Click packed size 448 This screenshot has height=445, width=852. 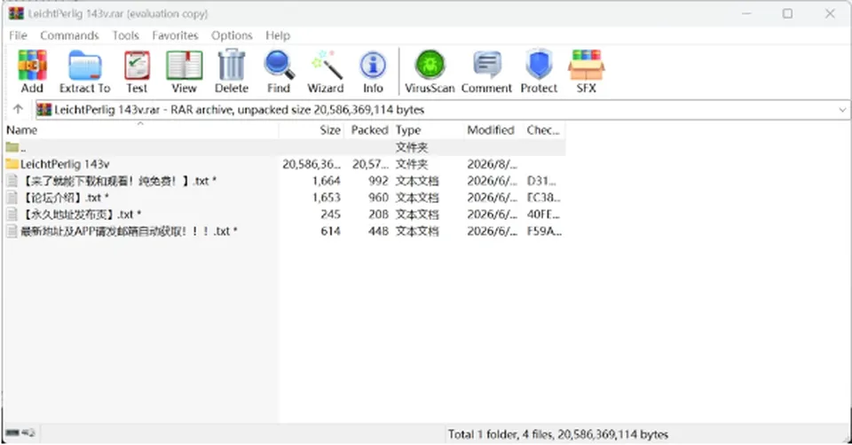coord(378,231)
